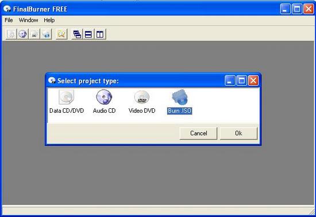Tile windows vertically via toolbar icon
The height and width of the screenshot is (217, 316).
tap(100, 34)
